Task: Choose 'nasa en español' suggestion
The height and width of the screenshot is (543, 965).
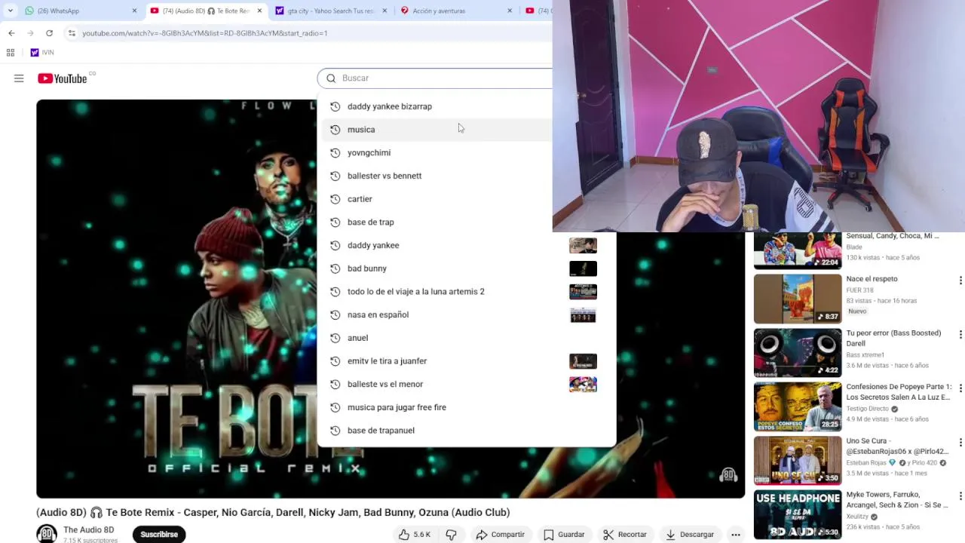Action: [x=467, y=314]
